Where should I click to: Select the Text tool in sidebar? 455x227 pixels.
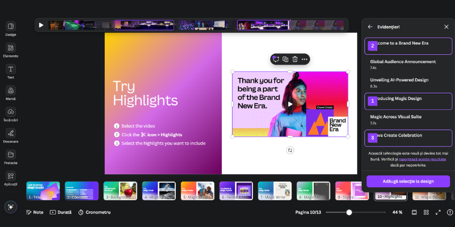click(10, 72)
